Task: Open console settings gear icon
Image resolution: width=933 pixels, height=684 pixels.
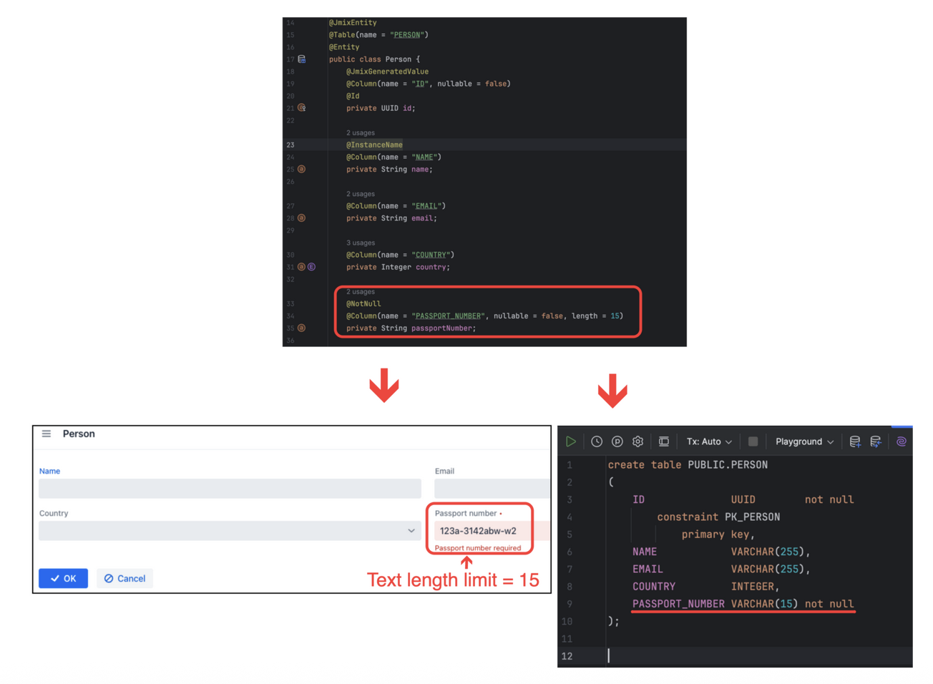Action: [x=638, y=441]
